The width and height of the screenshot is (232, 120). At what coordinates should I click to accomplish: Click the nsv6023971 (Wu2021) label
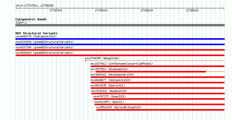tap(109, 102)
